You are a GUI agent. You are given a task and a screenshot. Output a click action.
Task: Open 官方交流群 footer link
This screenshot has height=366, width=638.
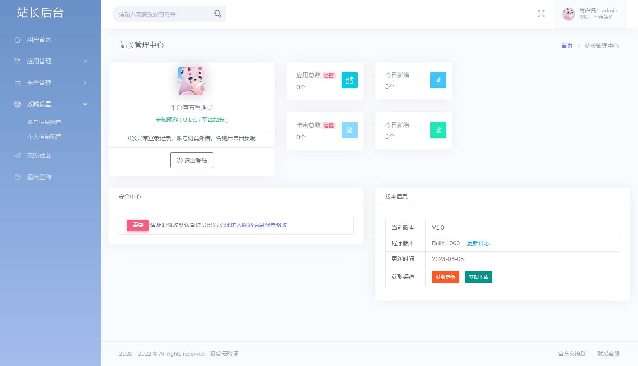pos(572,354)
